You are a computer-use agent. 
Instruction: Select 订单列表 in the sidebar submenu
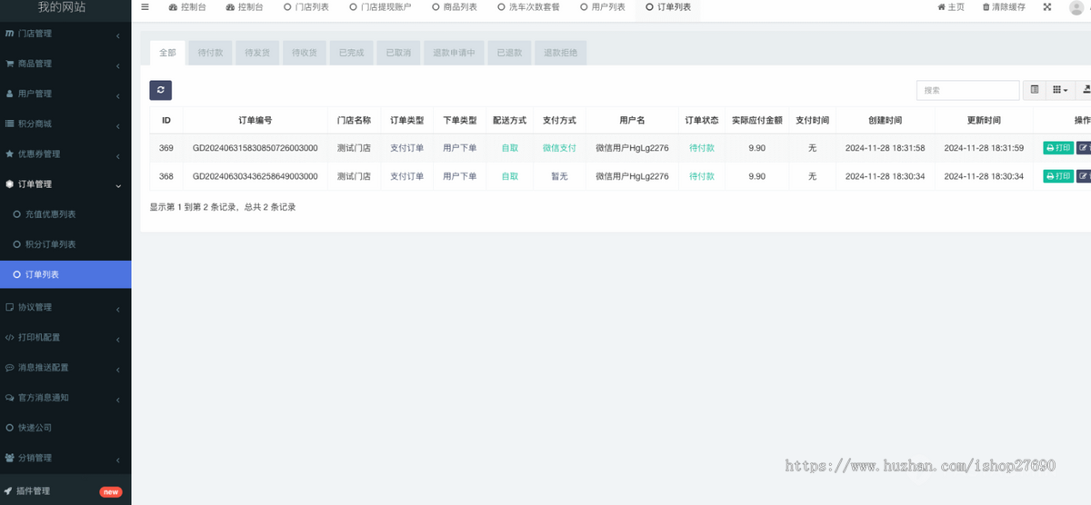click(x=65, y=274)
